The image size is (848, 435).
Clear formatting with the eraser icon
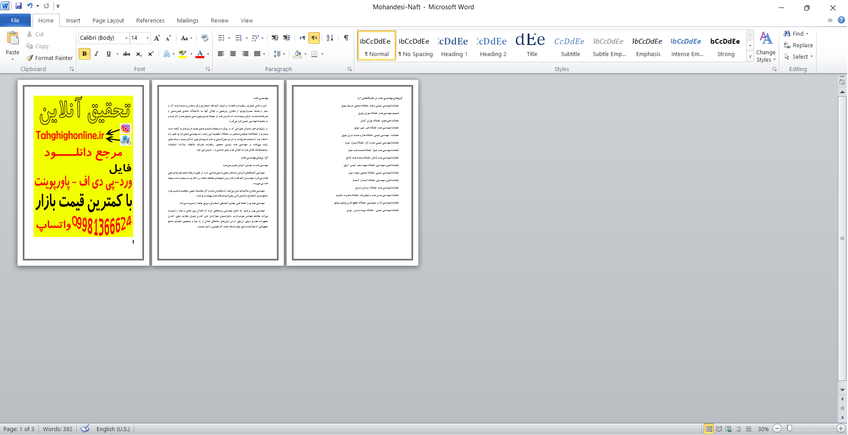(x=204, y=38)
